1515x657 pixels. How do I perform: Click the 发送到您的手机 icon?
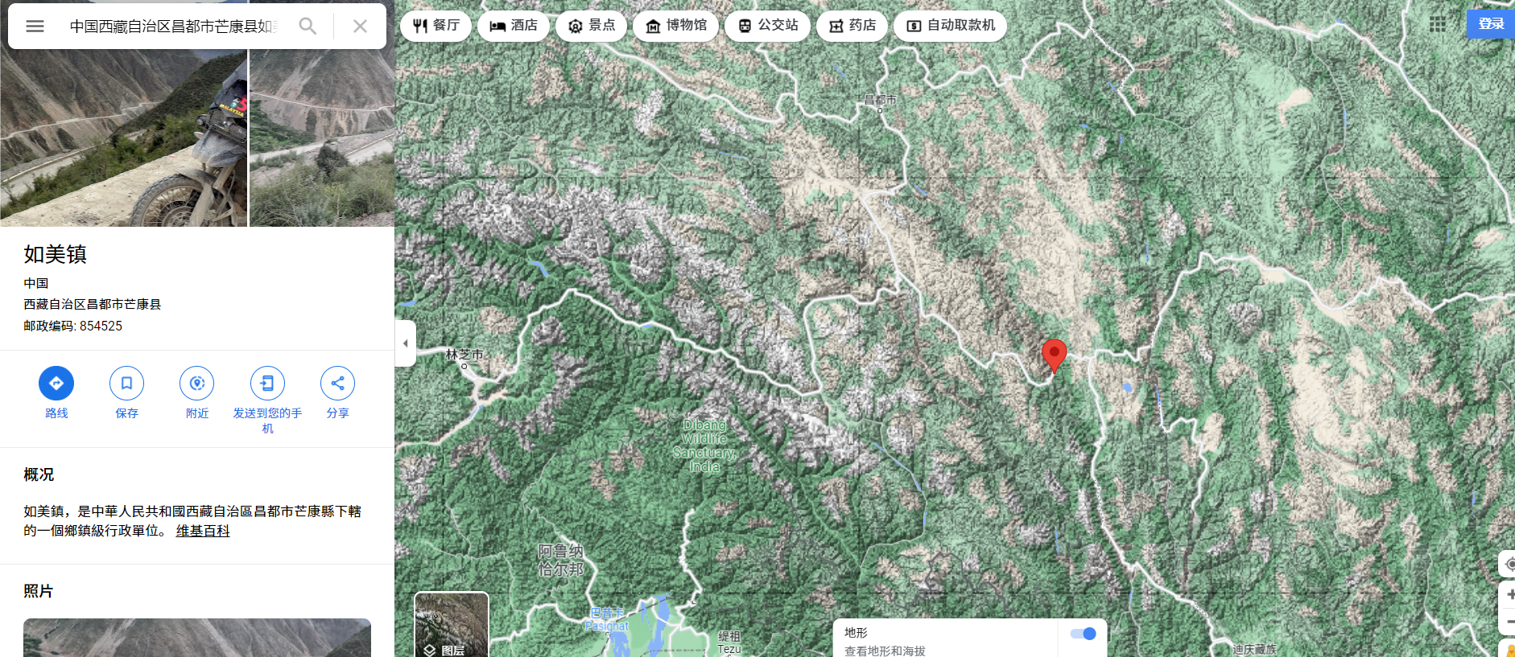pyautogui.click(x=267, y=383)
